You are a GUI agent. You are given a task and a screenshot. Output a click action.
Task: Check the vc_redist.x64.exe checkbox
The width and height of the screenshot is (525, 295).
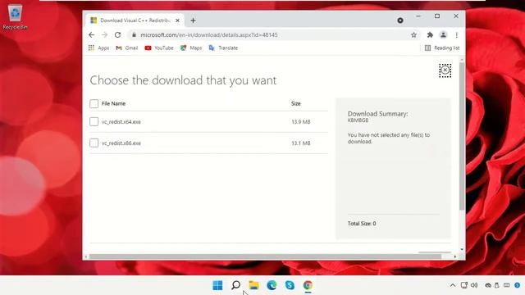click(94, 121)
